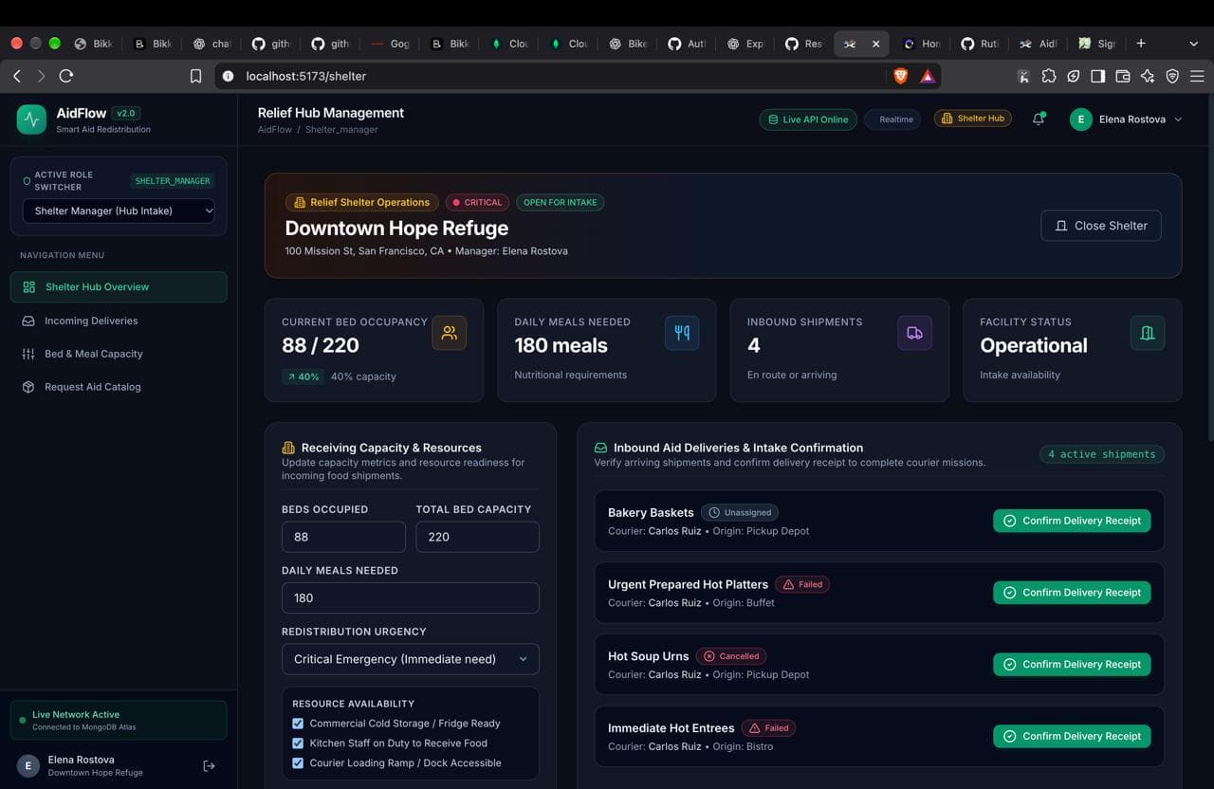1214x789 pixels.
Task: Switch to the Sign browser tab
Action: (1097, 44)
